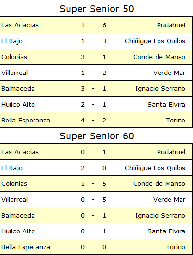Click the Super Senior 60 heading
The image size is (193, 255).
97,136
